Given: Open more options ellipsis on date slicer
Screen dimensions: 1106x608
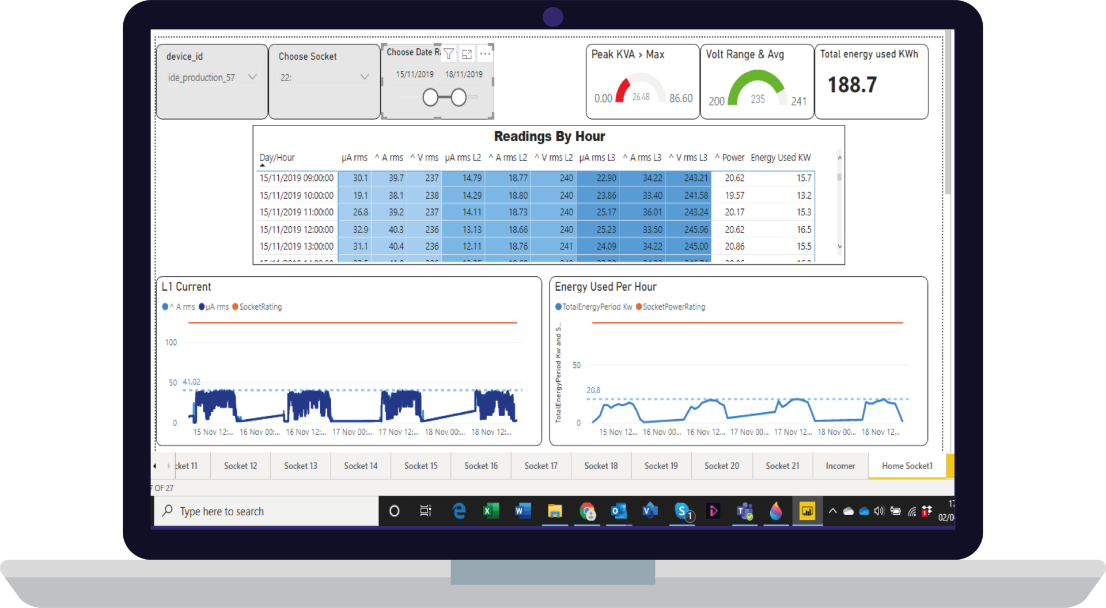Looking at the screenshot, I should tap(485, 54).
